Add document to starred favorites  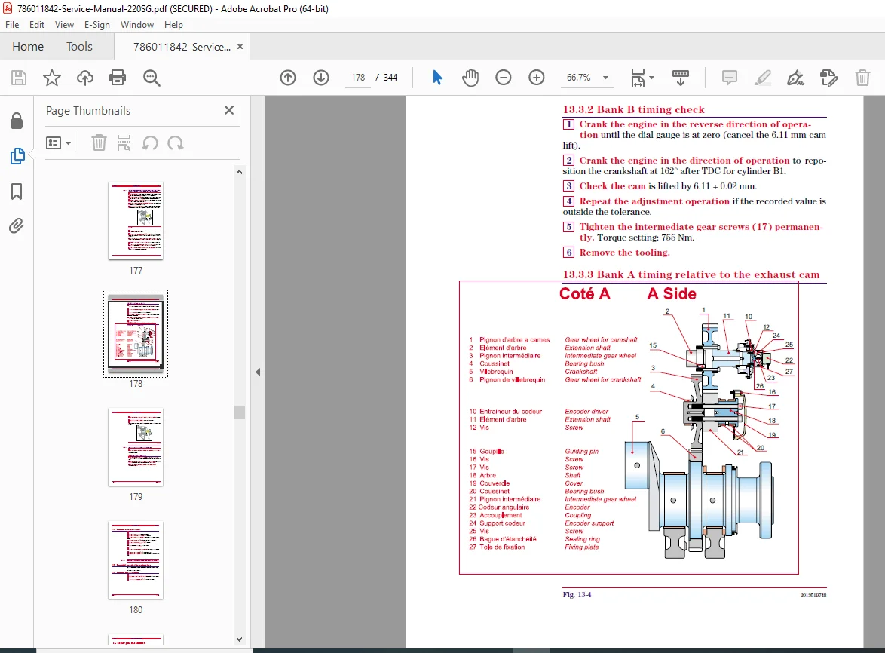52,78
